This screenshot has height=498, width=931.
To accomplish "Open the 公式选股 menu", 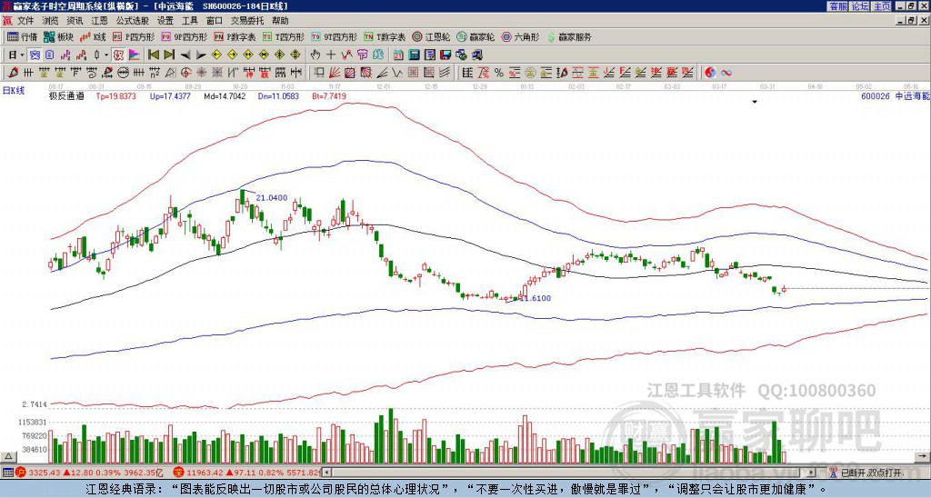I will 133,21.
